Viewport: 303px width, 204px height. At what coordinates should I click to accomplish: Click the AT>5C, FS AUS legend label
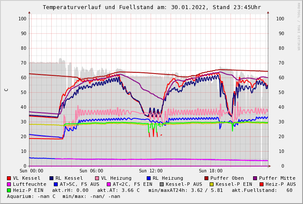[79, 184]
